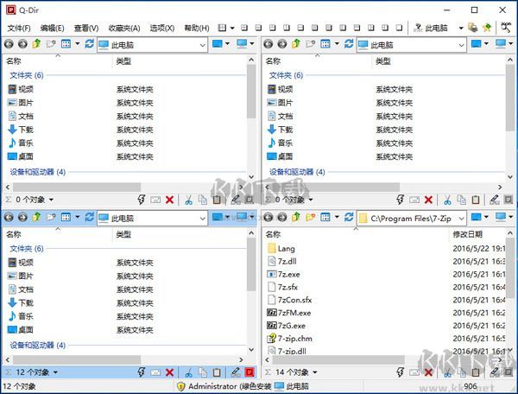Click back arrow in top-right pane
The width and height of the screenshot is (518, 394).
tap(268, 44)
